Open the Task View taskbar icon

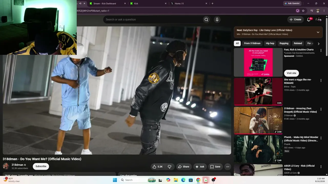tap(160, 180)
